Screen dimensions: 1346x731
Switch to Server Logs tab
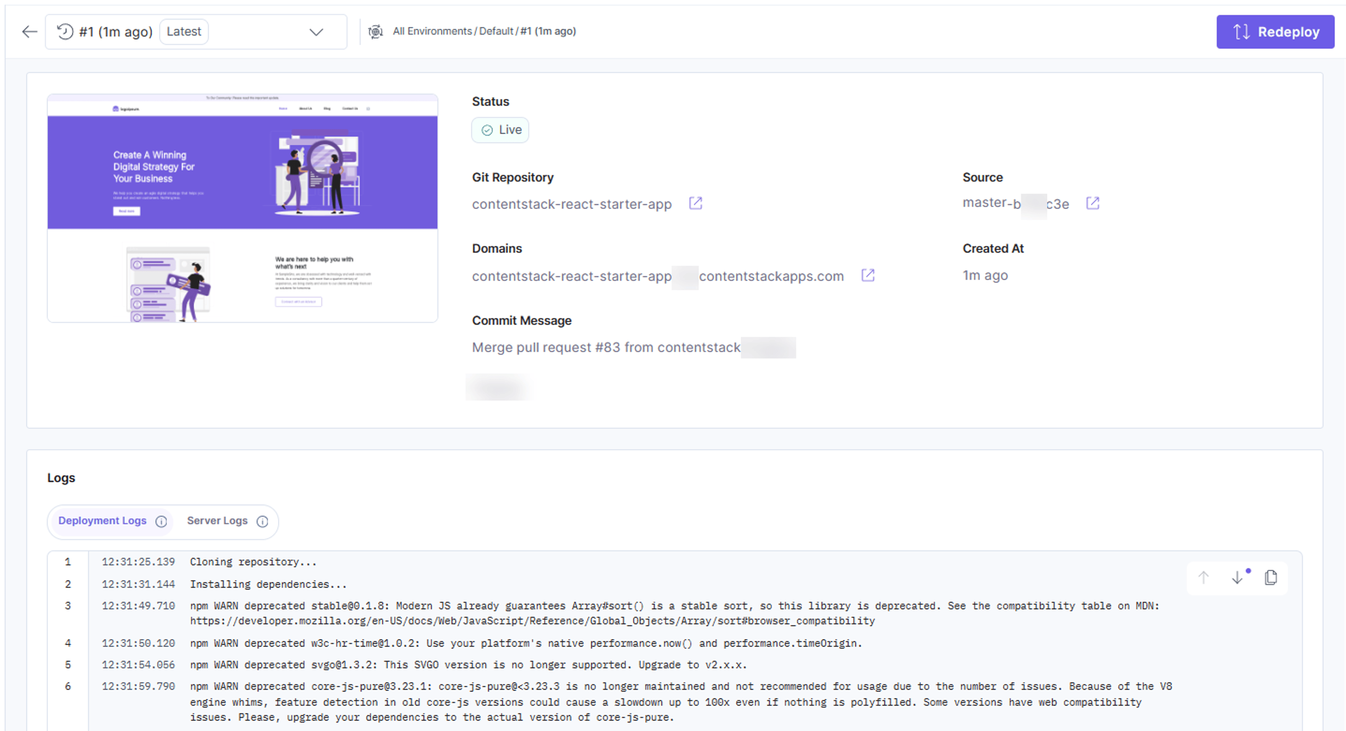point(217,521)
